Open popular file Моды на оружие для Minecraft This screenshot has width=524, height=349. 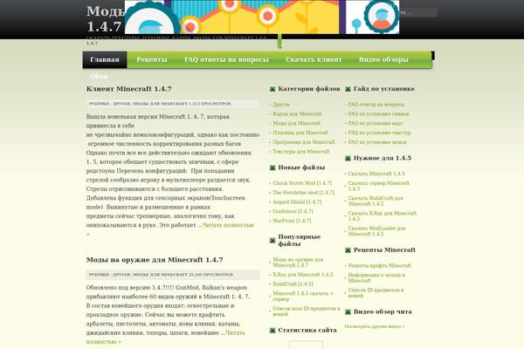298,262
